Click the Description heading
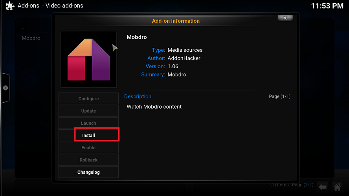The height and width of the screenshot is (196, 349). point(138,96)
